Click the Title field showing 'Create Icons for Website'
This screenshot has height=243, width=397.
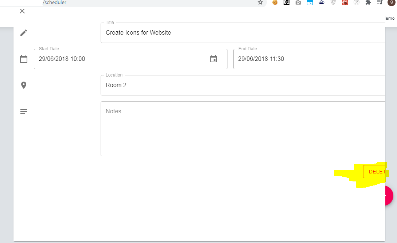[182, 32]
